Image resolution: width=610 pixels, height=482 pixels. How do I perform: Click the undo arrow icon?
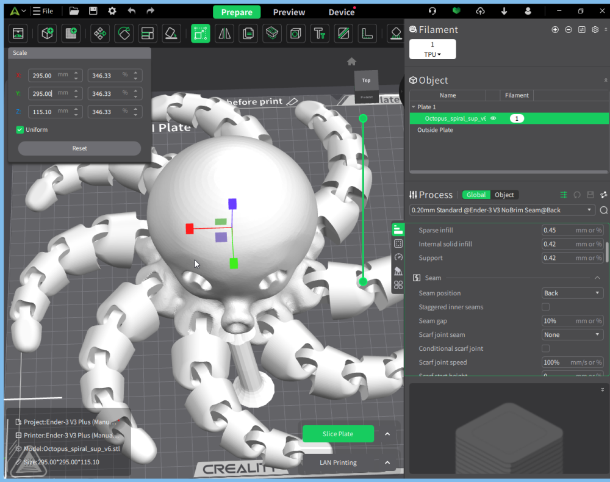click(x=132, y=11)
